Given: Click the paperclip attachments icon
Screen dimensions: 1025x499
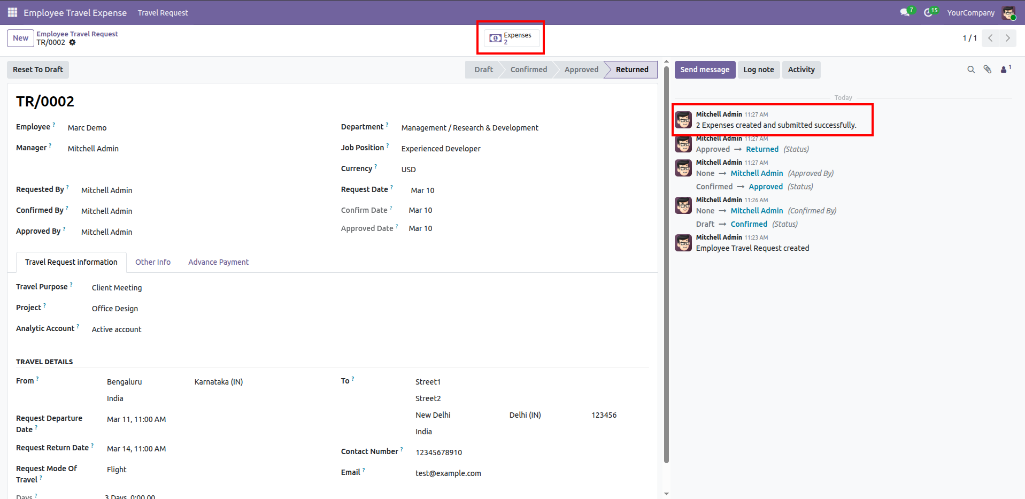Looking at the screenshot, I should (988, 70).
